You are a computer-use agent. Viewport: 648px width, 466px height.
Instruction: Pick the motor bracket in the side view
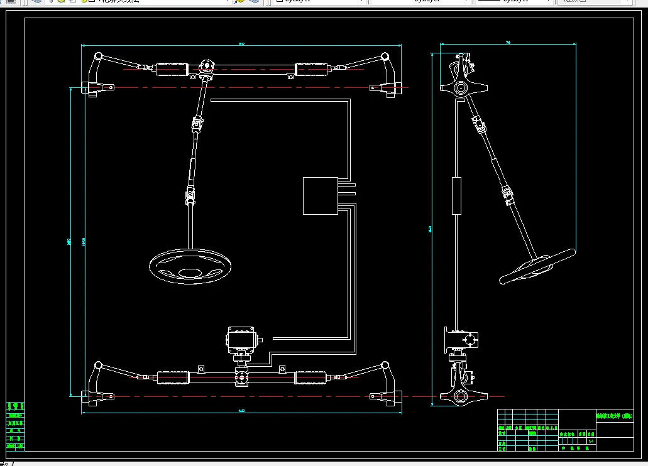pos(461,340)
